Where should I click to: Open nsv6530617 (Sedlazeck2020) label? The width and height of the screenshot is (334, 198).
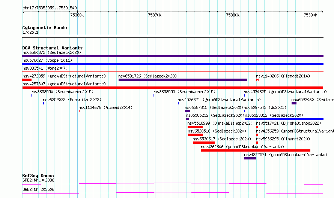pyautogui.click(x=222, y=139)
